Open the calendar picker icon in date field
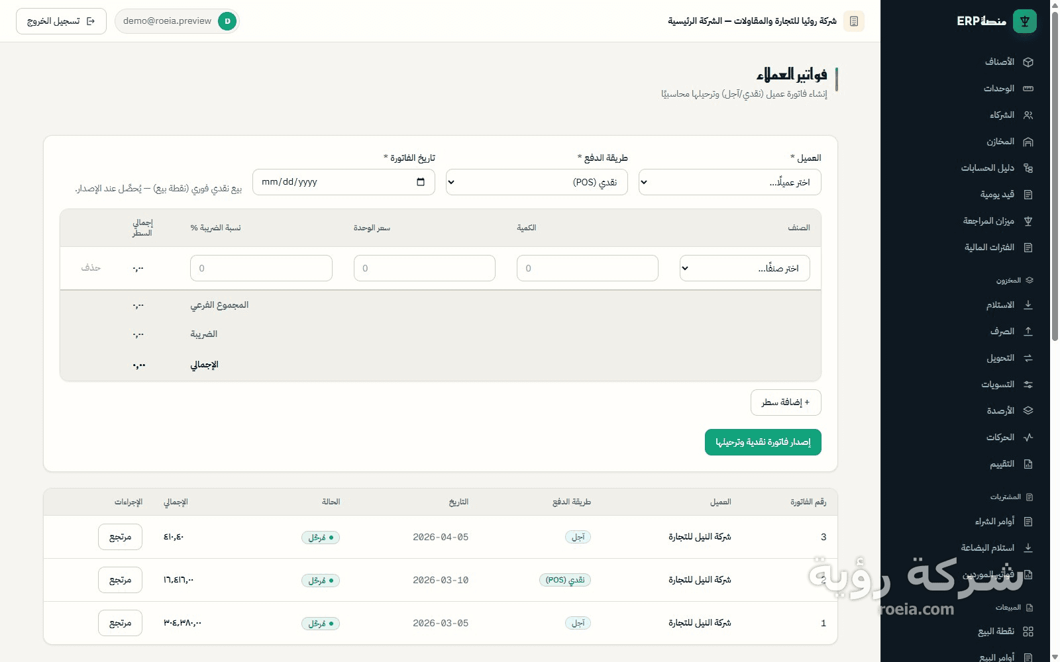 [421, 182]
